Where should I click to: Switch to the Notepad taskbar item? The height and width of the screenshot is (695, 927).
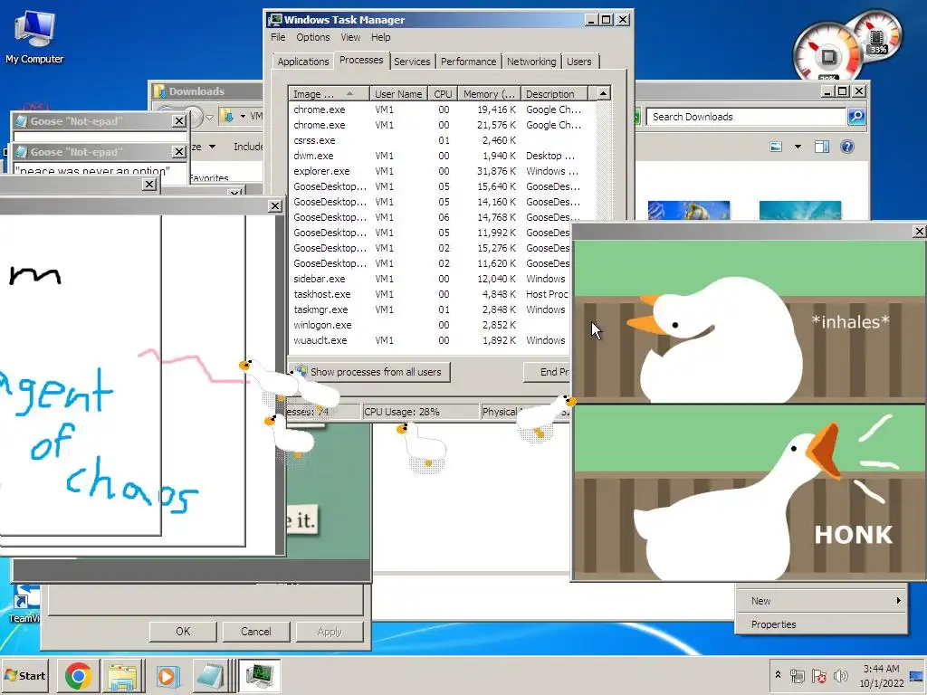point(211,675)
